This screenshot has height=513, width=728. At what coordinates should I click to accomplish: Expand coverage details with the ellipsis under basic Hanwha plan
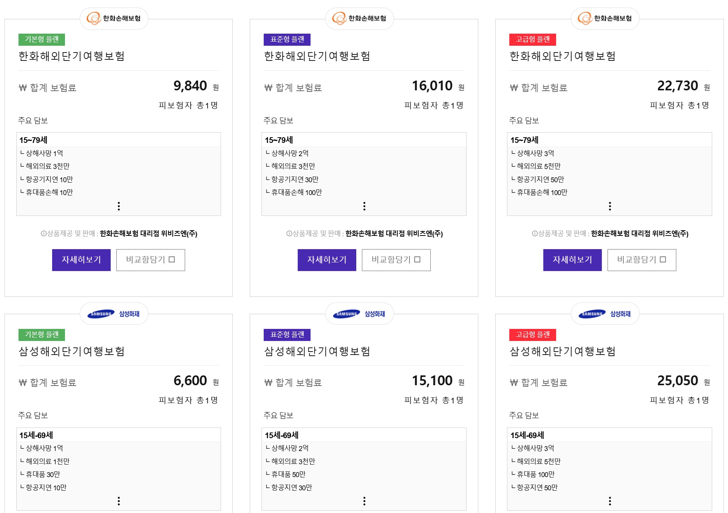click(119, 206)
